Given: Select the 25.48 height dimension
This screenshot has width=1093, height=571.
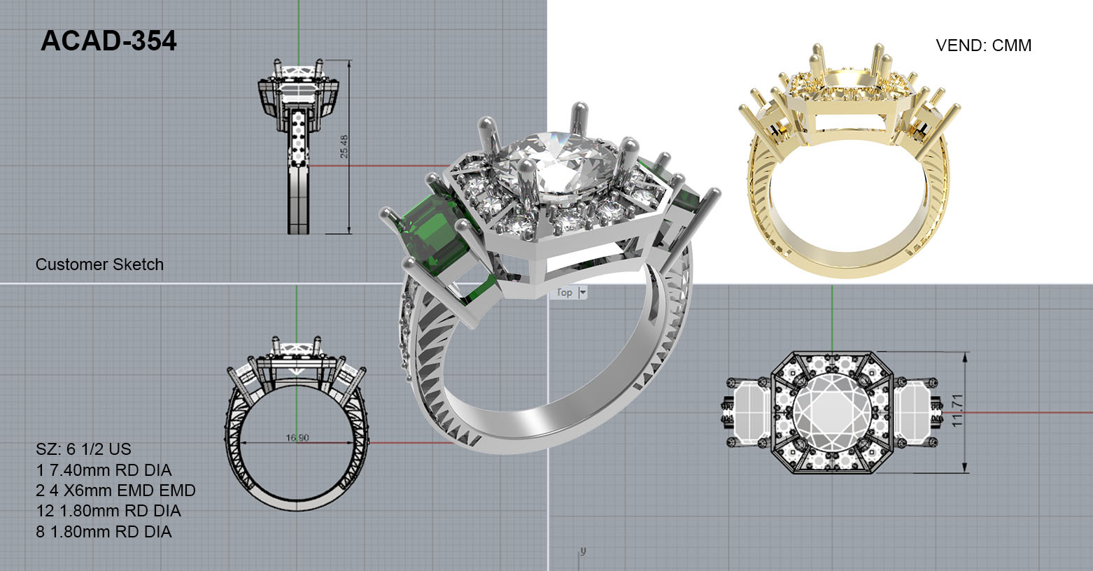Looking at the screenshot, I should (344, 146).
